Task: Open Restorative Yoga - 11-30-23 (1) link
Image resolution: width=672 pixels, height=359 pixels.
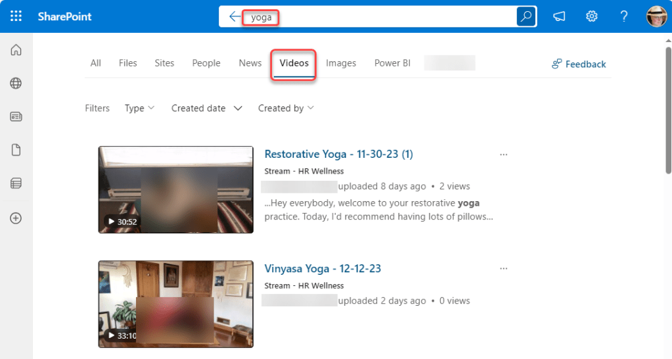Action: pyautogui.click(x=338, y=154)
